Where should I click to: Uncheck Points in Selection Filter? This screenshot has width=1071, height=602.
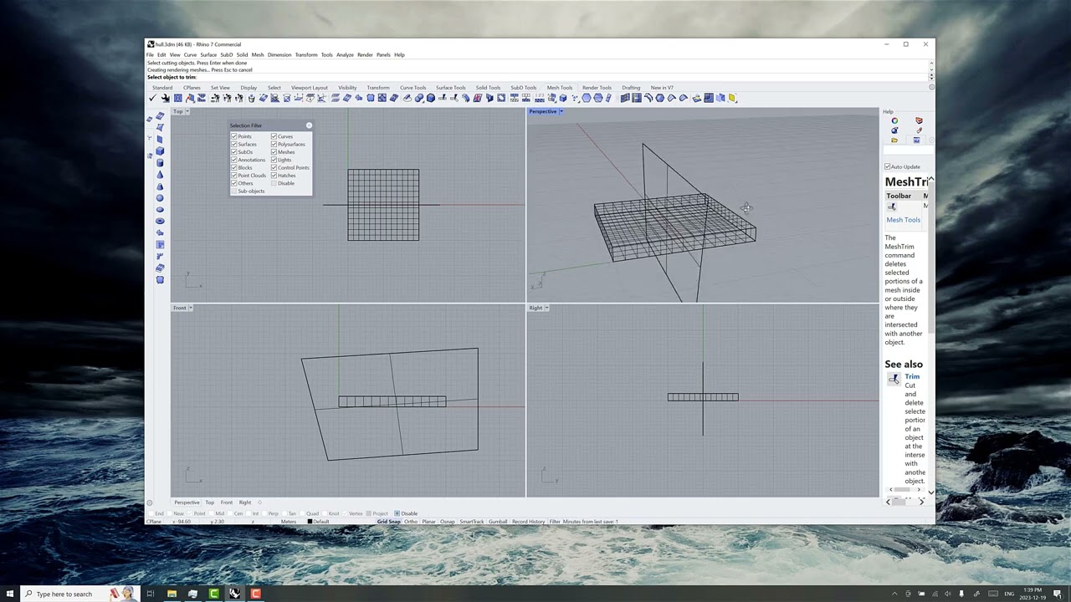pyautogui.click(x=234, y=136)
